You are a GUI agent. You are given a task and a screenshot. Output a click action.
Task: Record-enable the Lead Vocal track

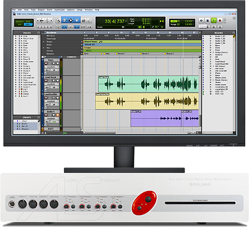tap(46, 81)
